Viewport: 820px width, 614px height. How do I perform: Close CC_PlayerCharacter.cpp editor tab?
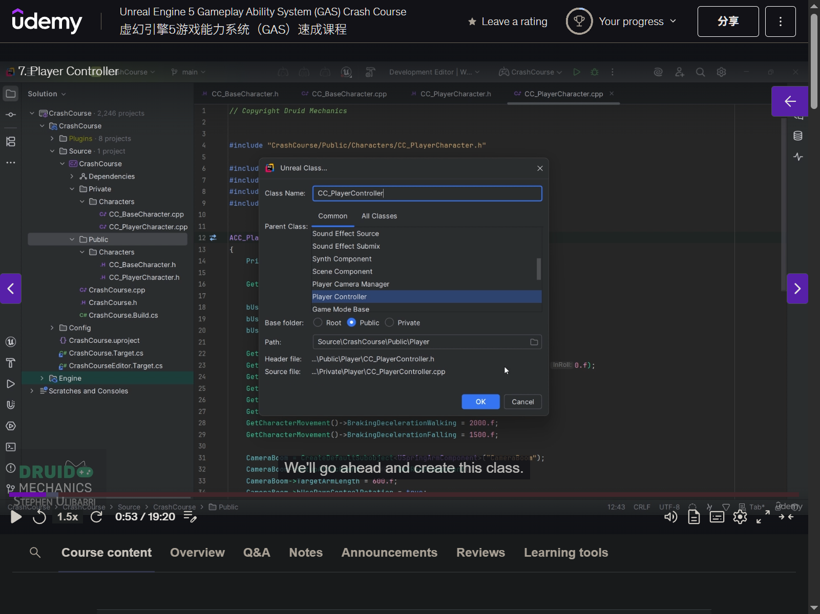tap(612, 94)
